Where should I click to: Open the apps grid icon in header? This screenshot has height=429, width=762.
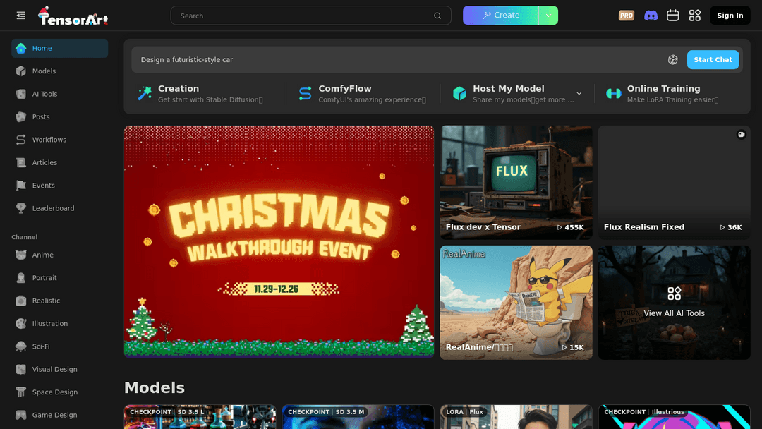pyautogui.click(x=695, y=16)
